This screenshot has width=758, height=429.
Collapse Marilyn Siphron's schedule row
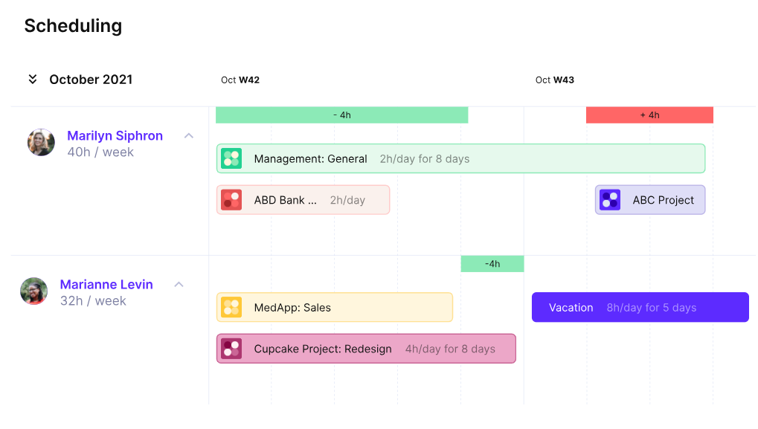click(x=188, y=135)
